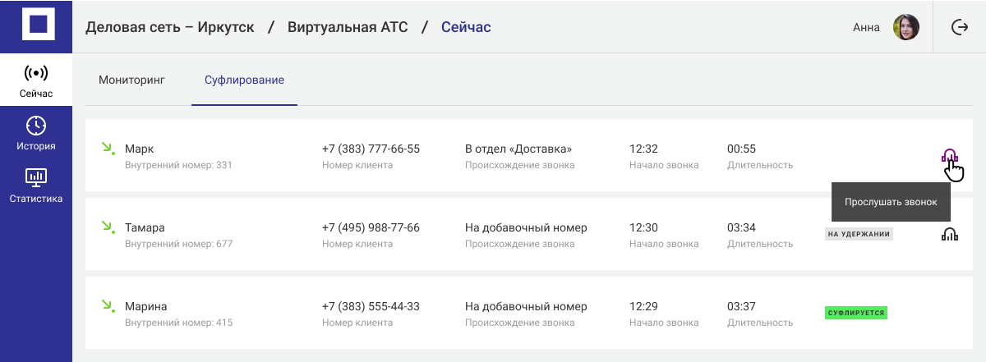Click the logout icon in the header
986x362 pixels.
click(959, 27)
